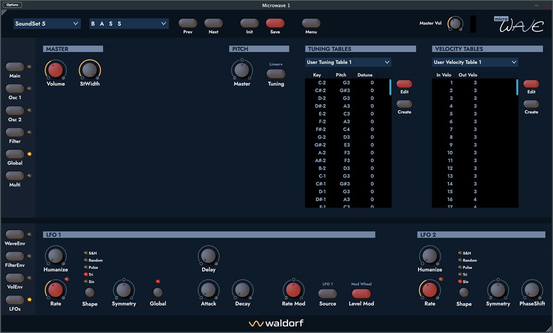Click the microWAVE logo in the header
Image resolution: width=553 pixels, height=333 pixels.
pyautogui.click(x=518, y=25)
